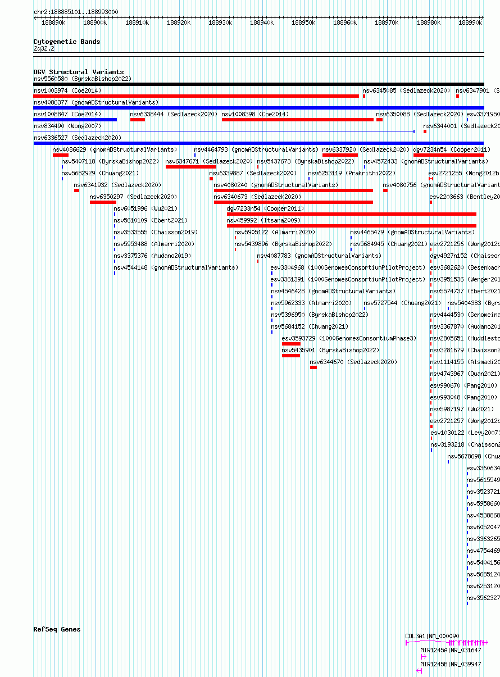The width and height of the screenshot is (500, 677).
Task: Click nsv5962333 (Almarri2020) label
Action: 312,303
